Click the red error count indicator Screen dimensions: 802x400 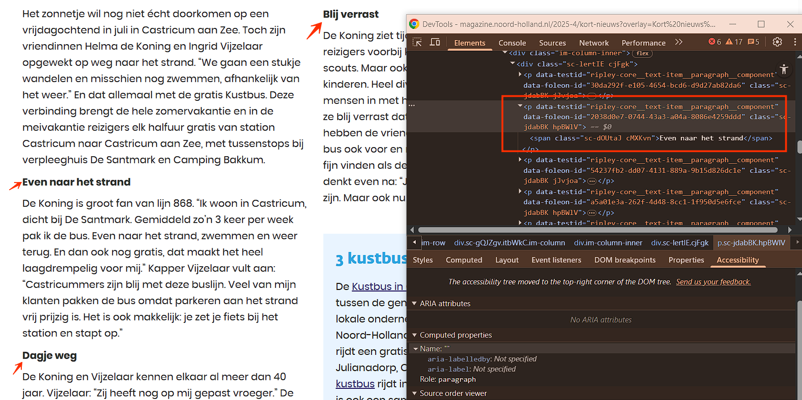[715, 42]
